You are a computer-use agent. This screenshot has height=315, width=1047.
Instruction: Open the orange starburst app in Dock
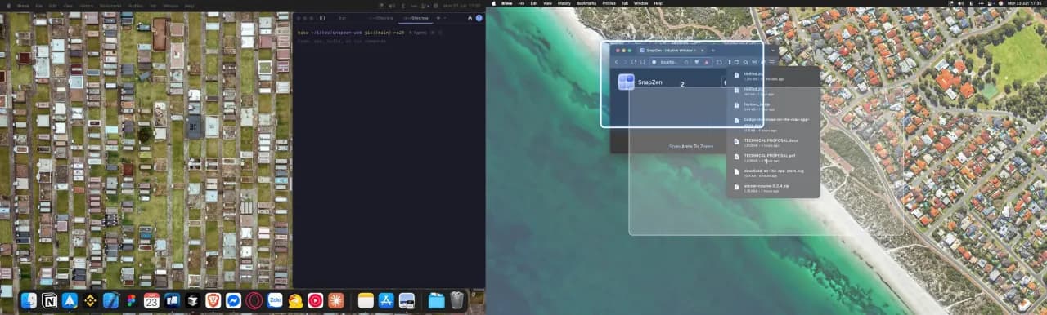click(335, 300)
